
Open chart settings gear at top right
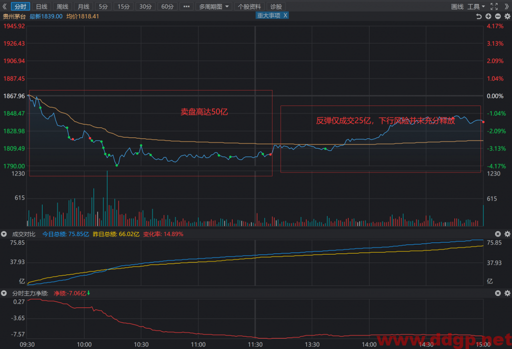point(507,16)
